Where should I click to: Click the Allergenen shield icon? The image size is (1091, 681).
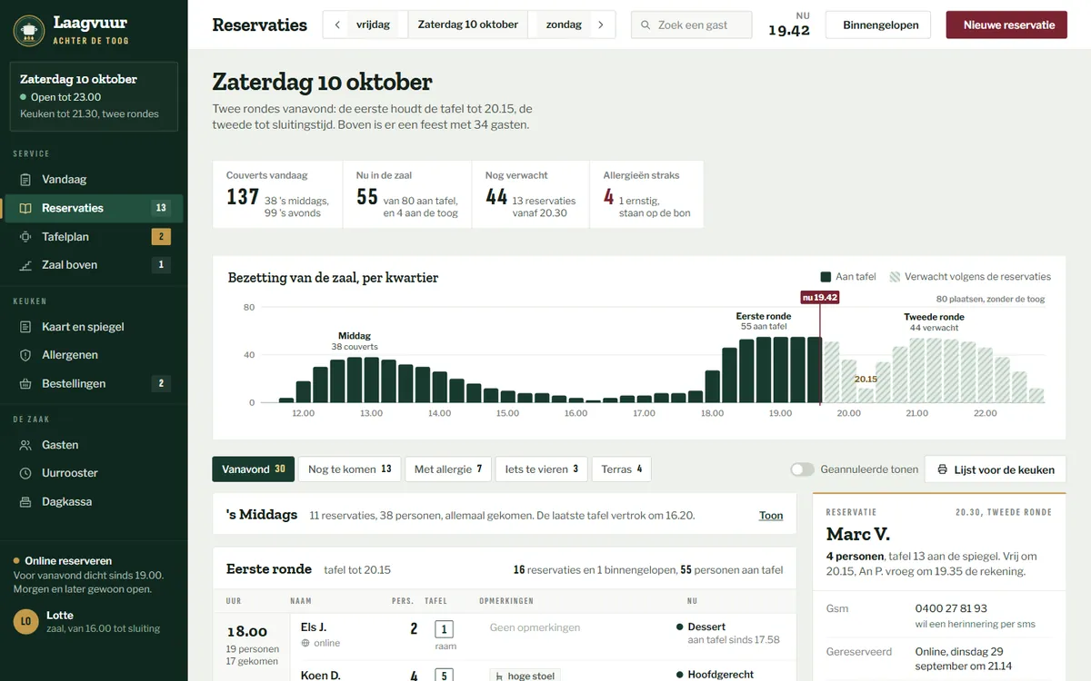[25, 355]
